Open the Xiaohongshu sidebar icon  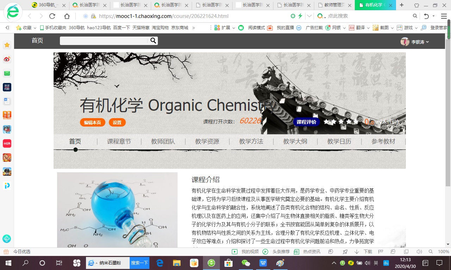point(7,143)
